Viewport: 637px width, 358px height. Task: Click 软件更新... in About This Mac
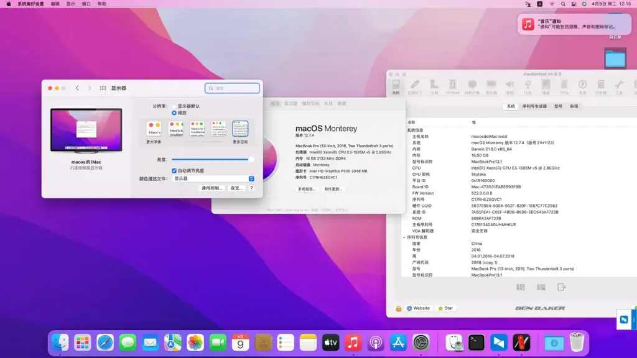click(333, 189)
